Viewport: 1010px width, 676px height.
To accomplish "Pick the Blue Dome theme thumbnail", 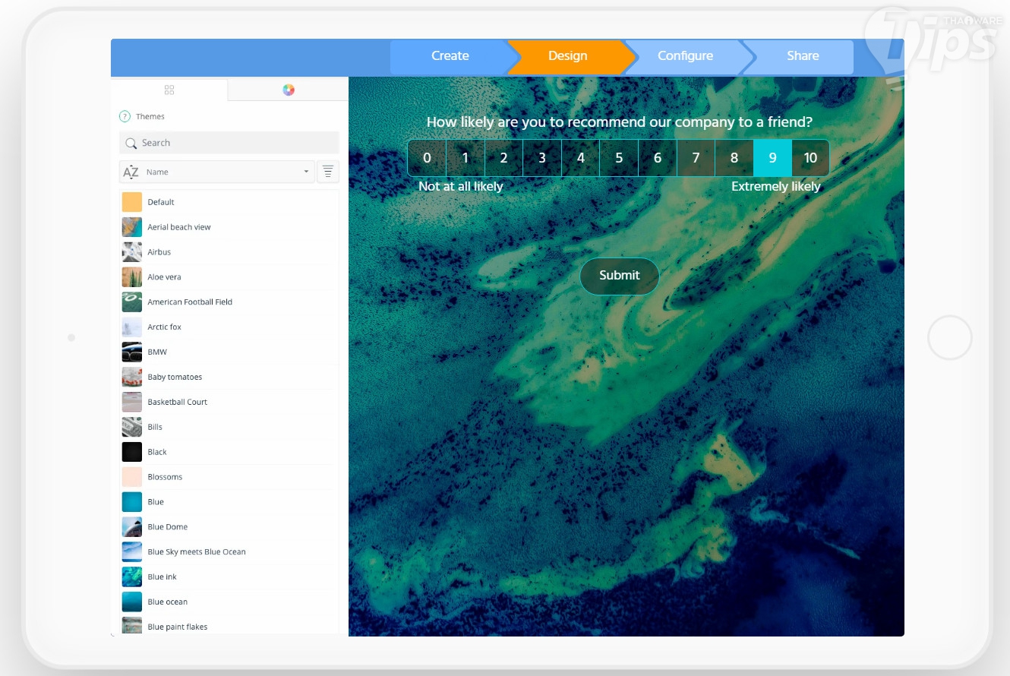I will 132,527.
